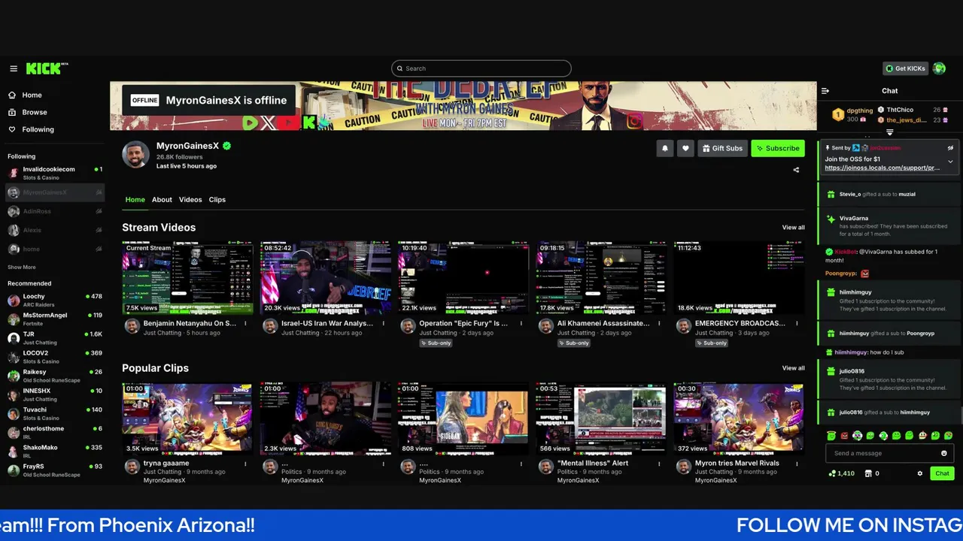Click the green Chat send button
Screen dimensions: 963x541
click(942, 473)
